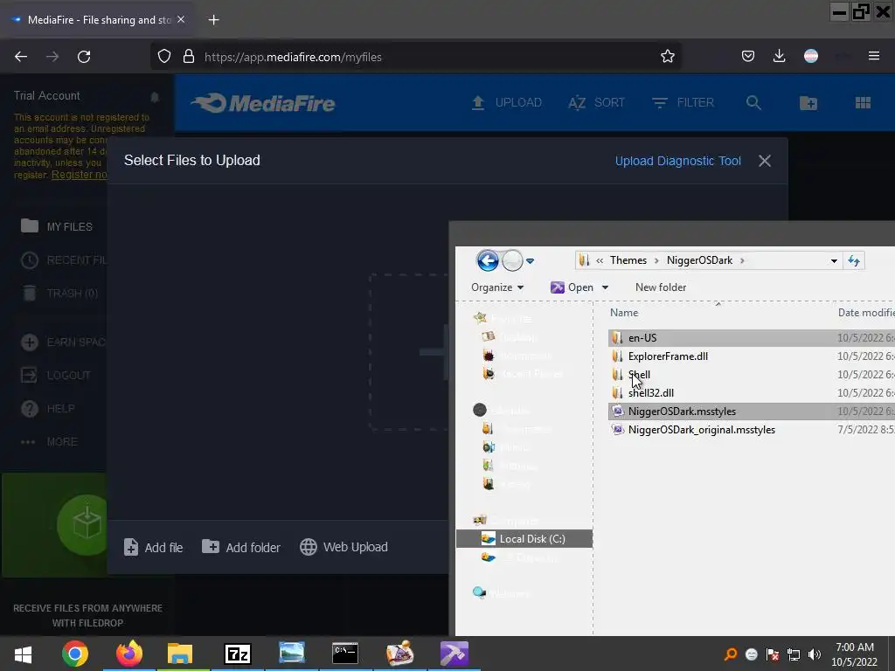
Task: Refresh the file dialog folder view
Action: (854, 260)
